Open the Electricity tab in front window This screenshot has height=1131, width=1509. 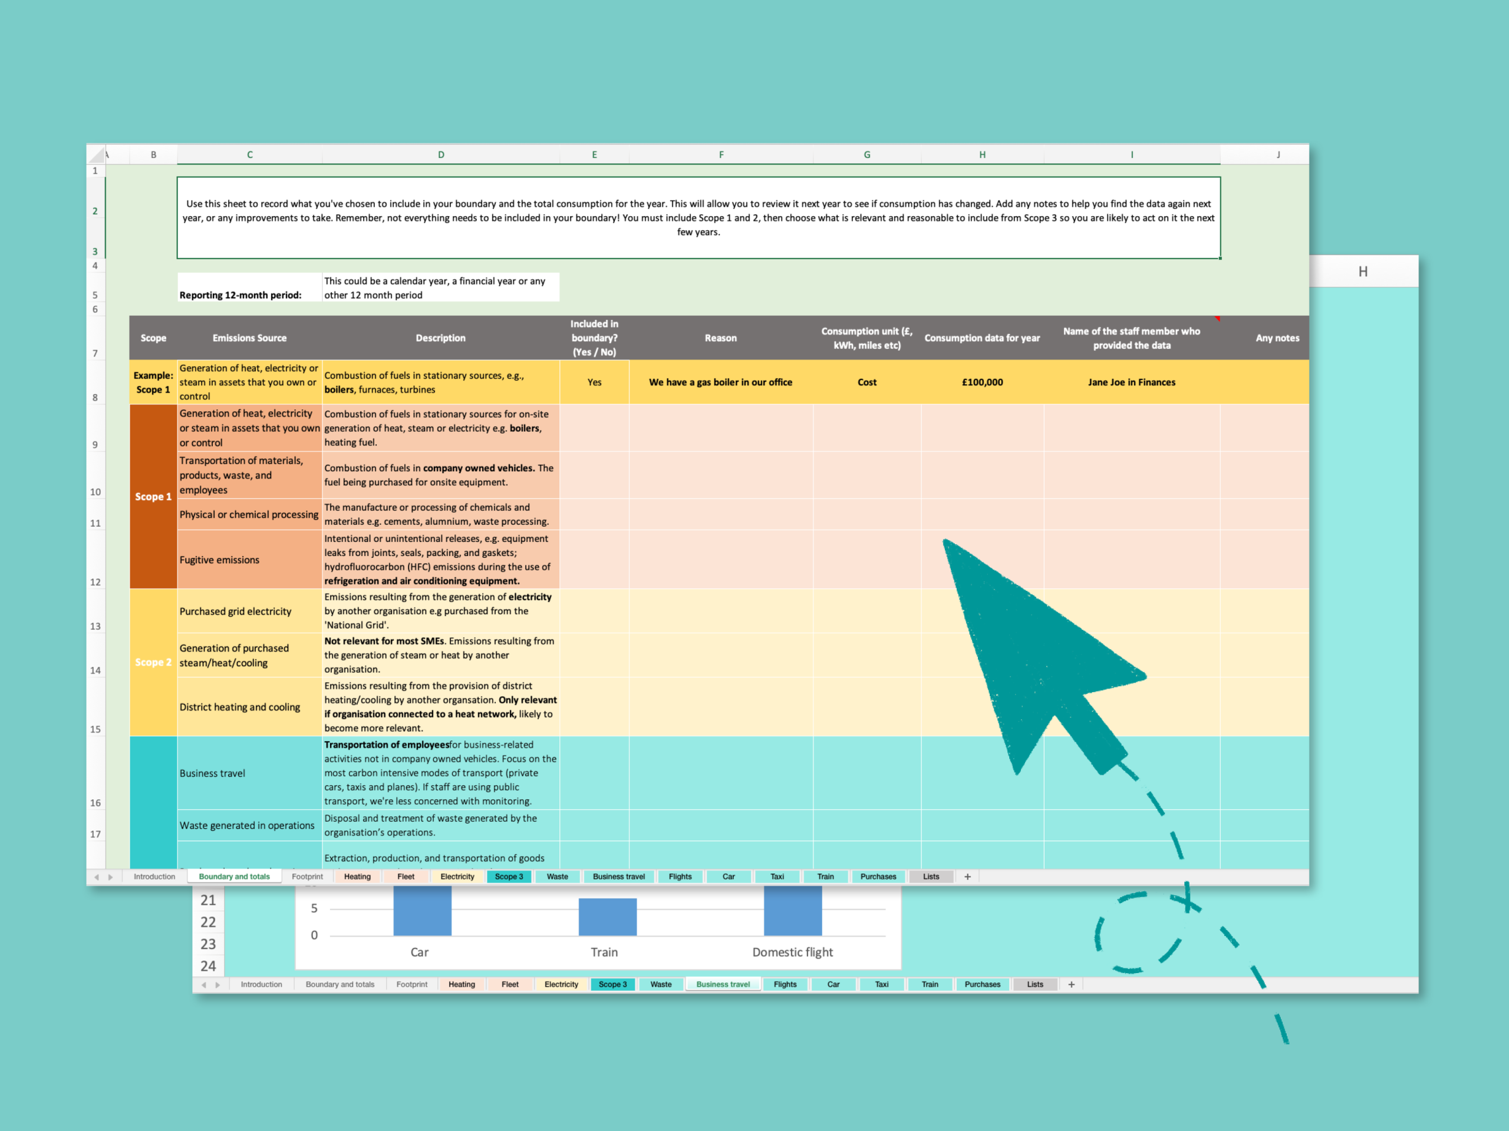point(457,877)
